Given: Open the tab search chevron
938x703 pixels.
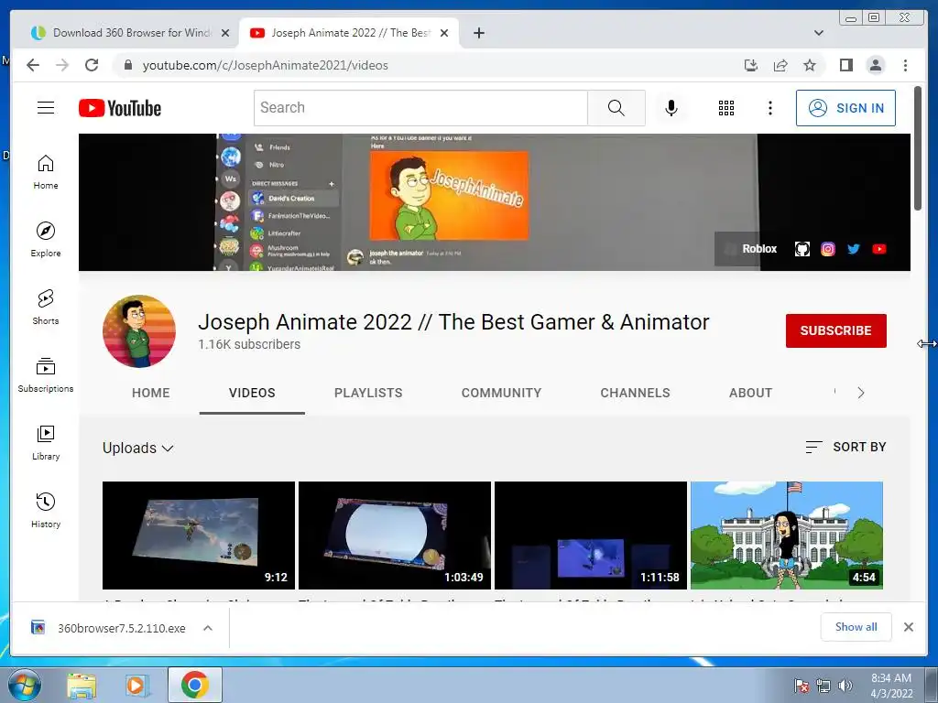Looking at the screenshot, I should tap(818, 33).
